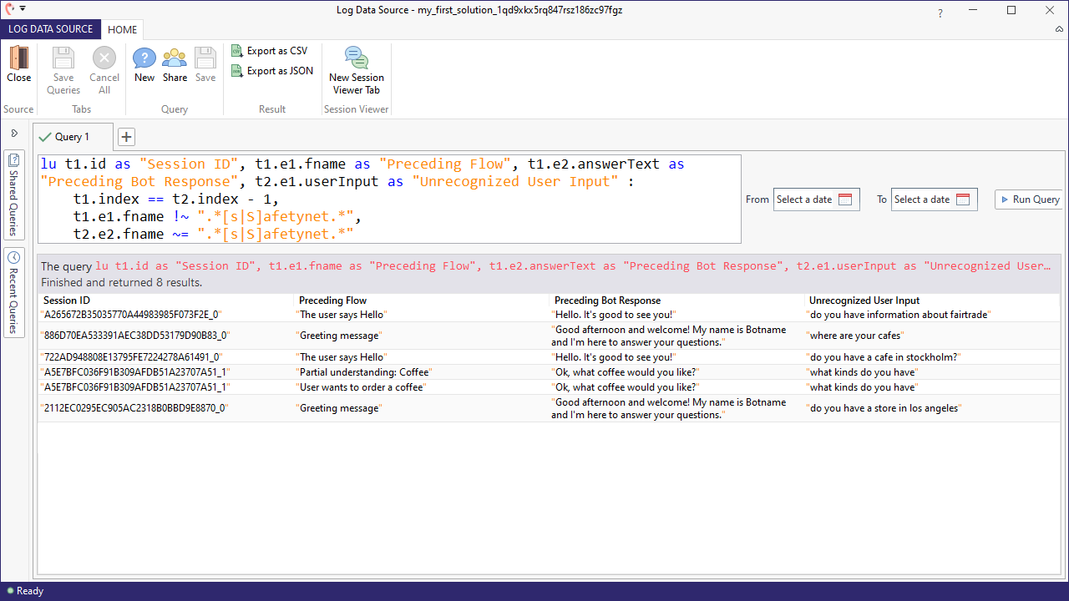Click Export as CSV
Screen dimensions: 1069x601
point(269,51)
